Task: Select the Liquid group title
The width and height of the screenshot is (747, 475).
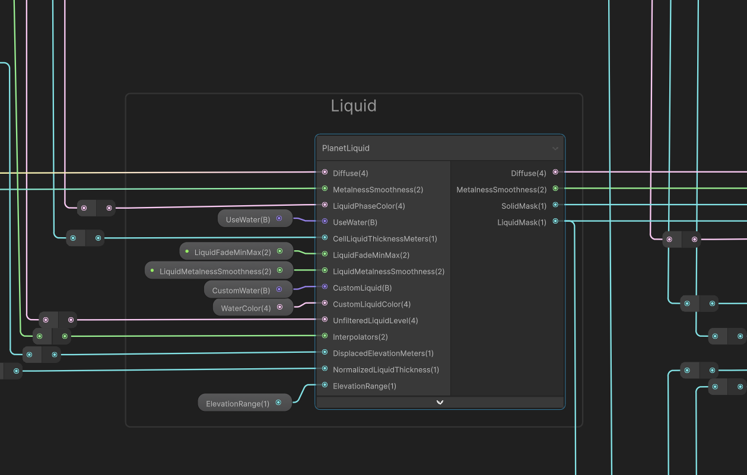Action: (354, 106)
